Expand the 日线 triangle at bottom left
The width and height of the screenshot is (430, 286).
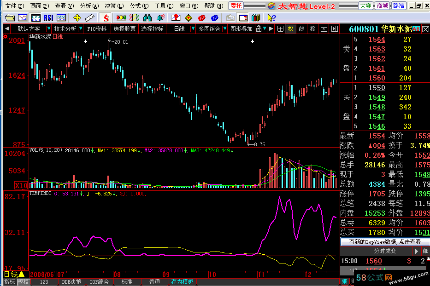click(x=22, y=274)
